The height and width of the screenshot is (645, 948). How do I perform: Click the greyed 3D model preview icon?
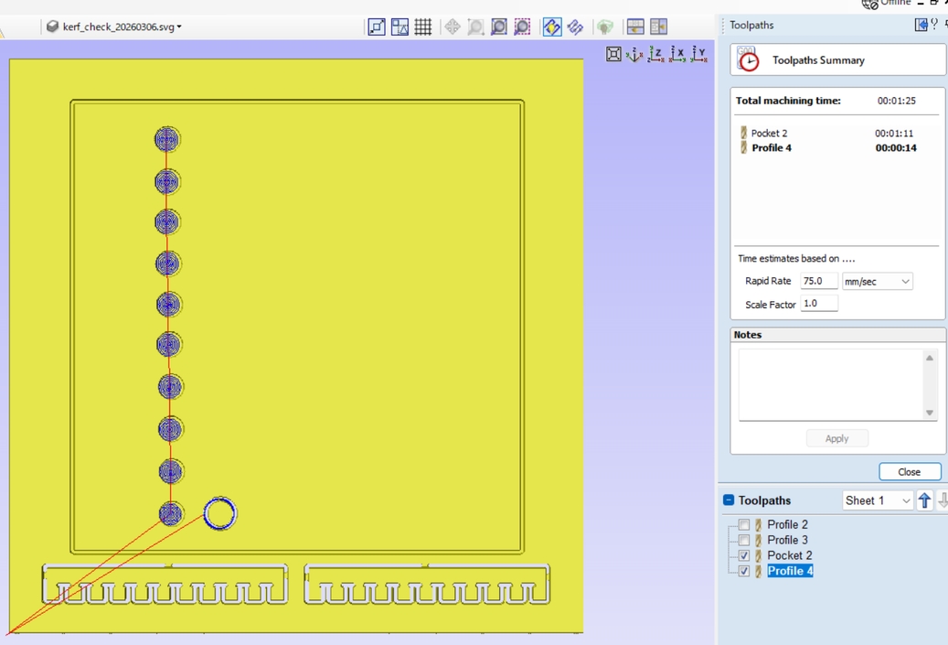(604, 27)
